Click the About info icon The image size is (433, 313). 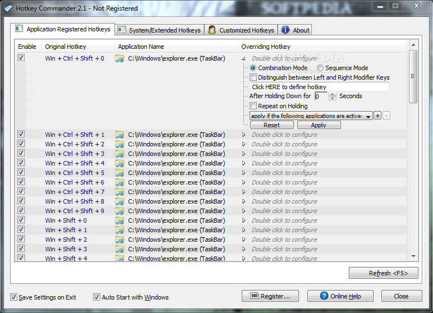pos(285,30)
